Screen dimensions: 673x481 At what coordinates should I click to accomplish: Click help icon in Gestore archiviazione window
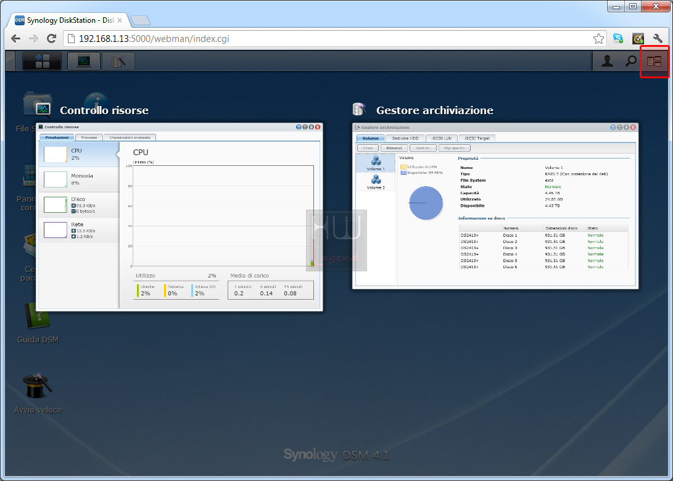pos(613,128)
